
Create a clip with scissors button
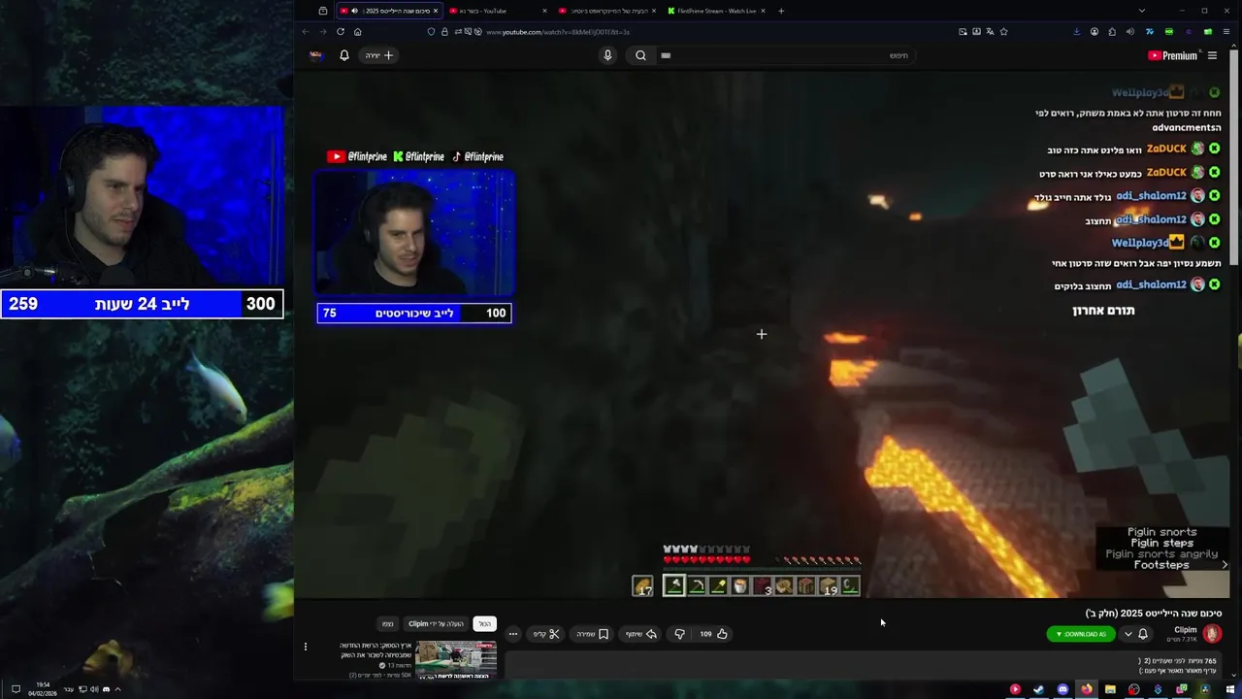click(x=546, y=634)
